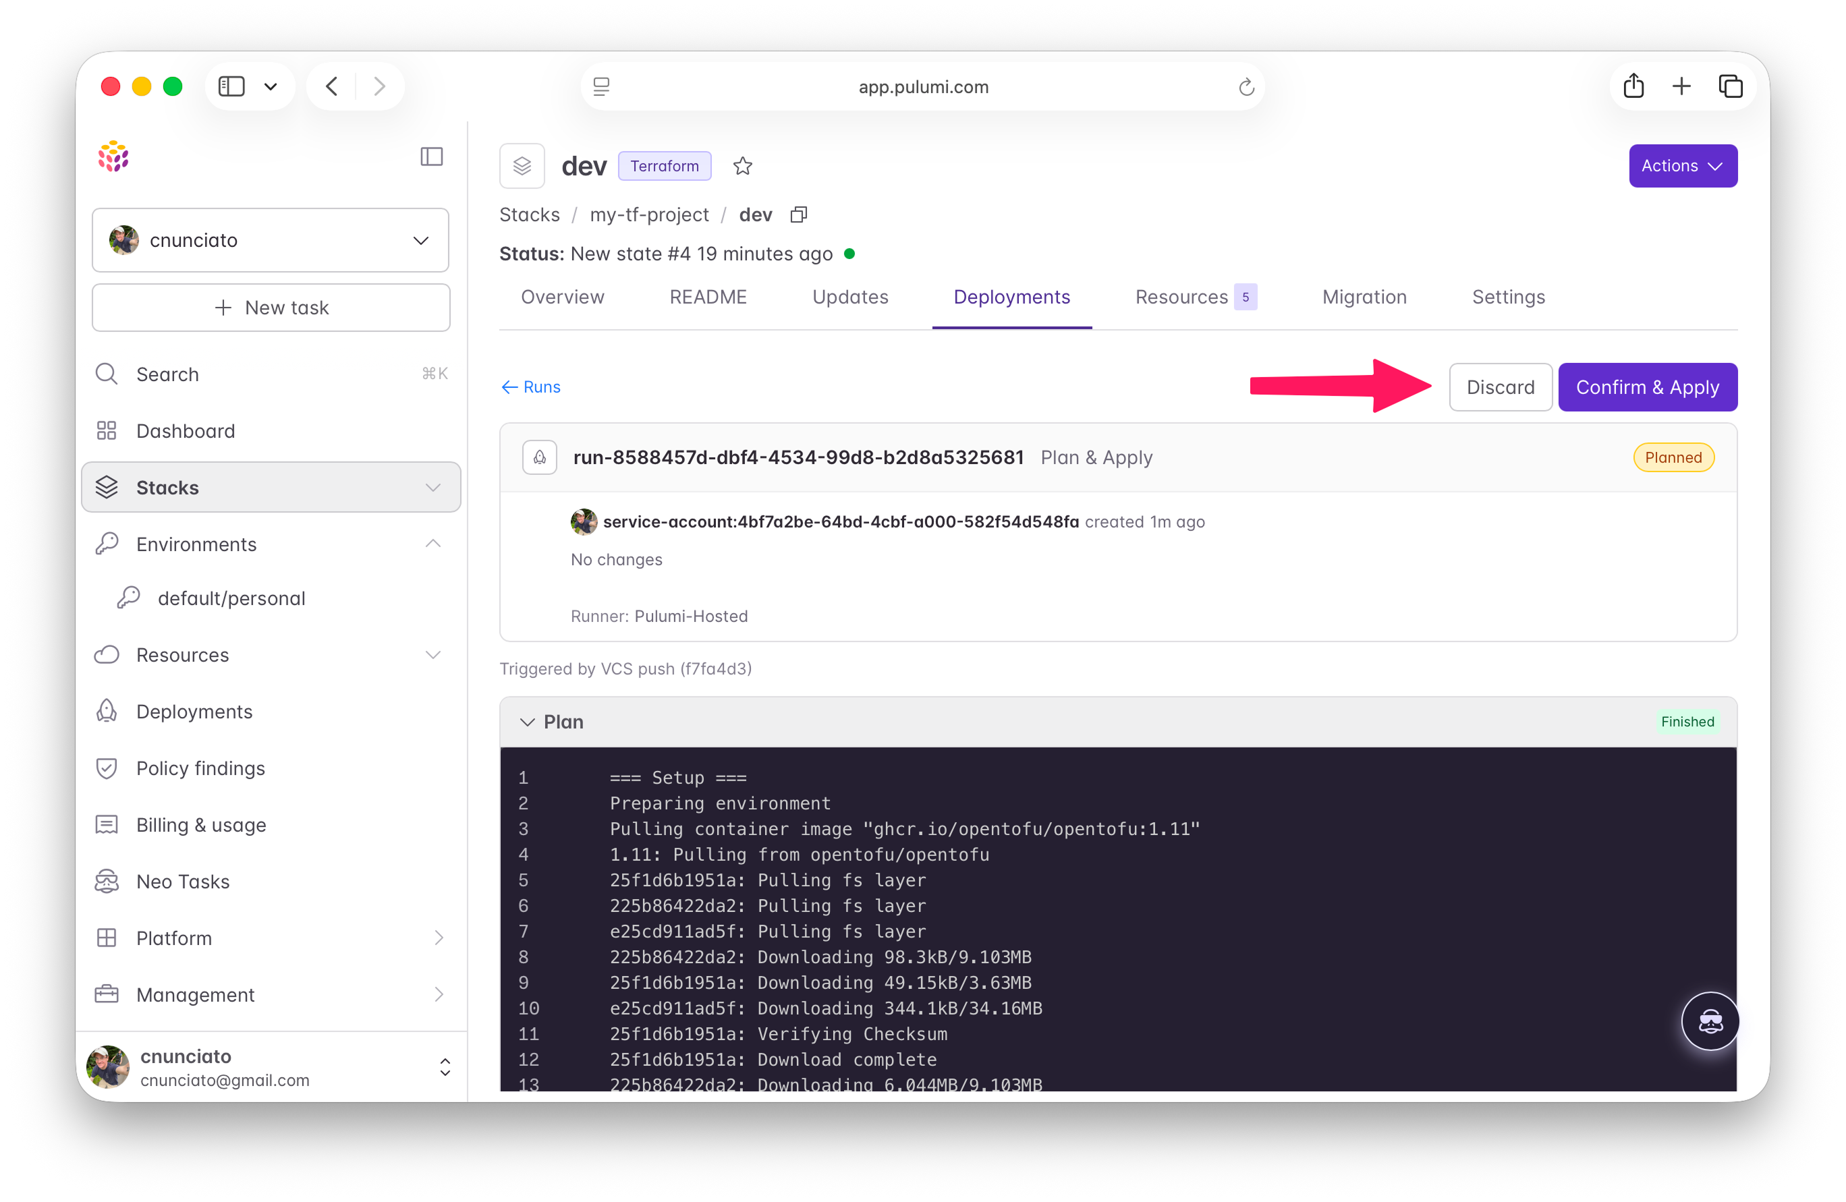Copy the stack path with copy icon
The height and width of the screenshot is (1202, 1846).
pos(798,214)
